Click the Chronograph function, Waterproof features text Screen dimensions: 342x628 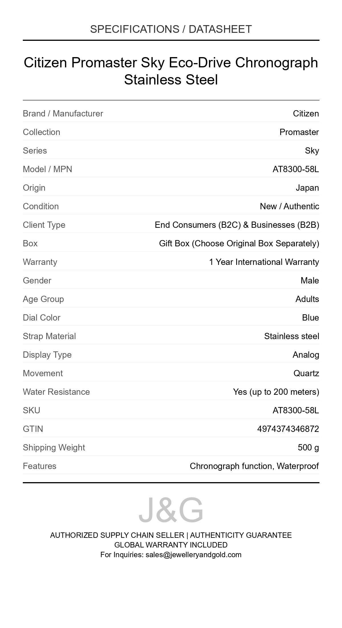click(254, 466)
